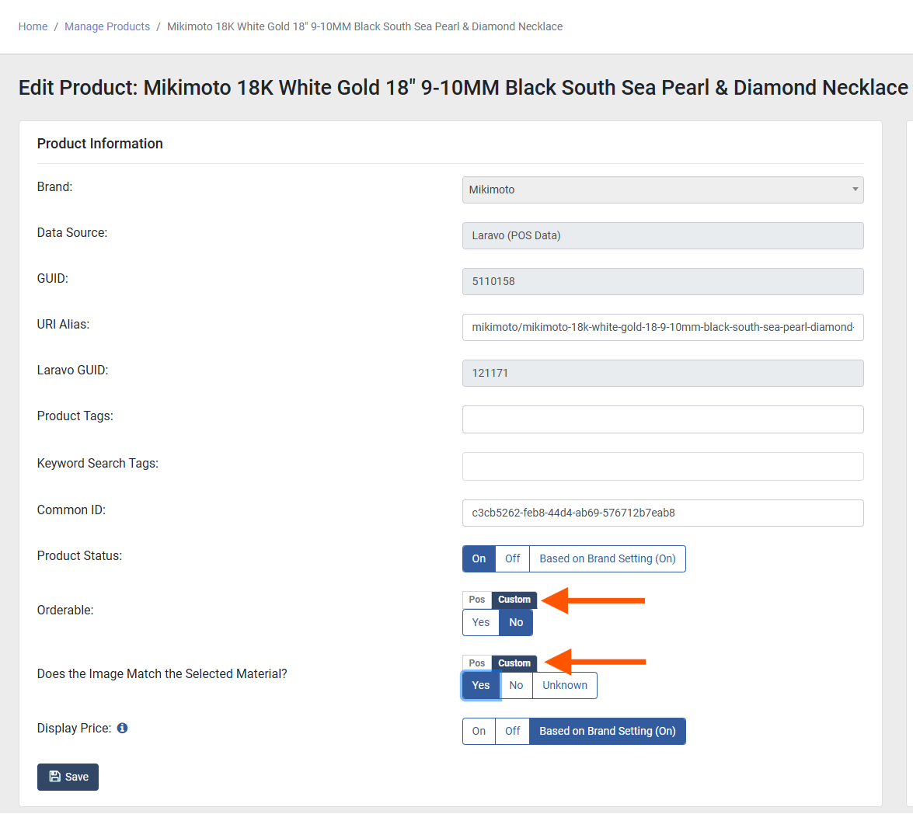
Task: Click the Data Source field Laravo (POS Data)
Action: (663, 235)
